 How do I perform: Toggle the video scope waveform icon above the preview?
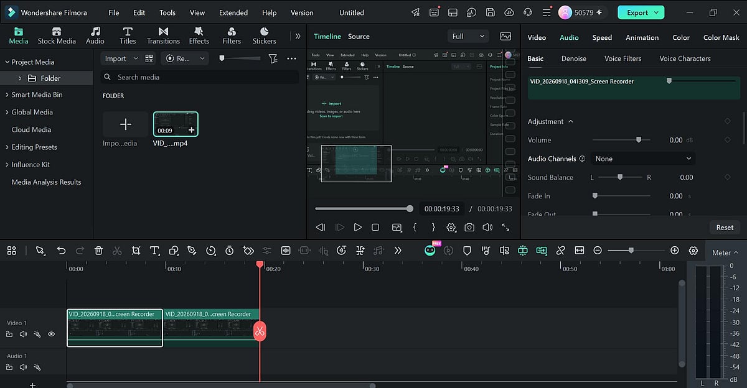pyautogui.click(x=505, y=37)
